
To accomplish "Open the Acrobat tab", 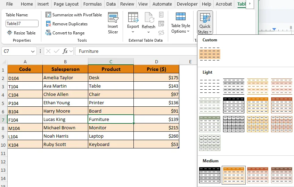I will [224, 4].
